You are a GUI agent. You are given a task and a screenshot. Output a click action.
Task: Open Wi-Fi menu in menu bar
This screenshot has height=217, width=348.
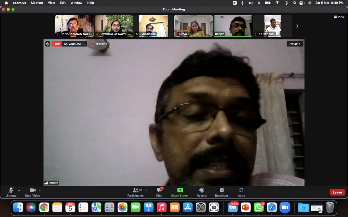277,3
